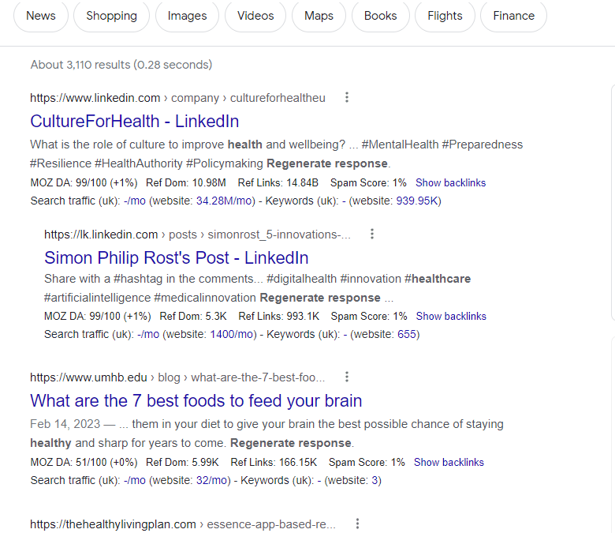Click 'Ref Links: 166.15K' metric
The height and width of the screenshot is (533, 615).
click(x=274, y=462)
